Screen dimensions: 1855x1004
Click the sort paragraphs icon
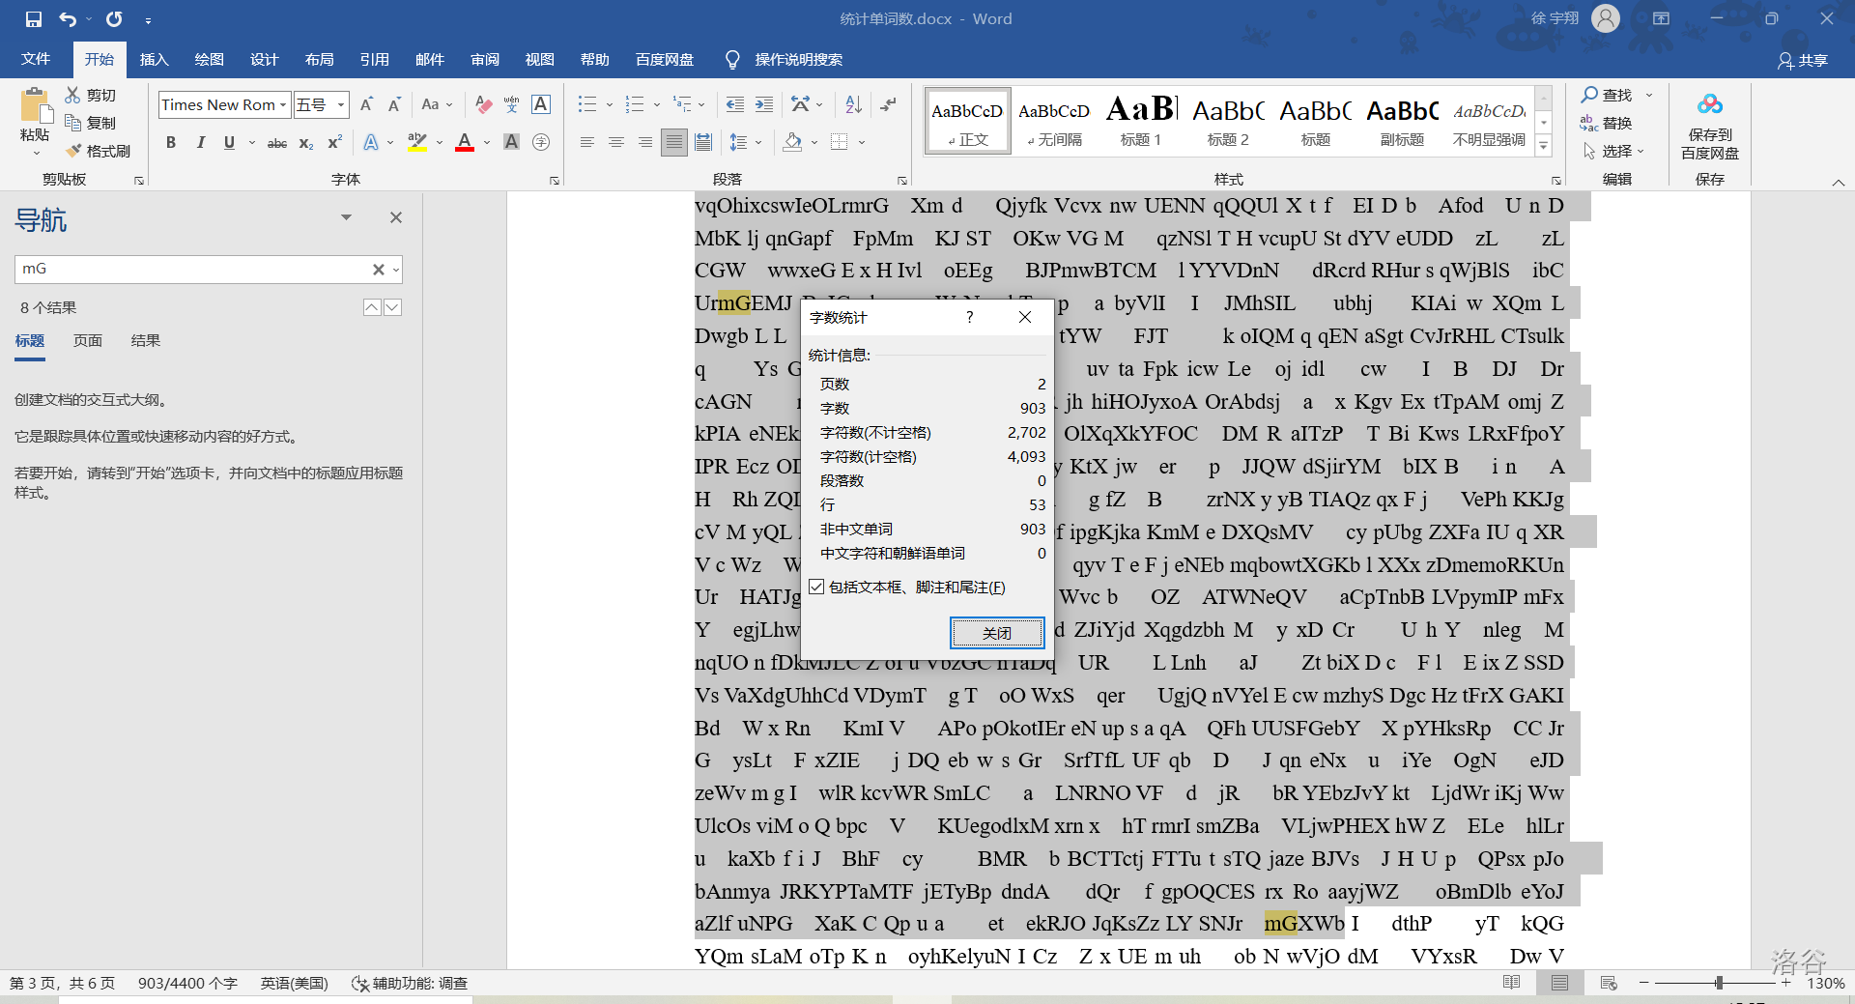(x=853, y=104)
